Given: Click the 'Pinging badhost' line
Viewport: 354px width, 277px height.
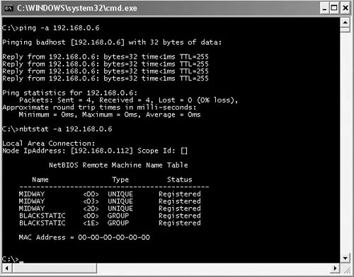Looking at the screenshot, I should point(112,42).
